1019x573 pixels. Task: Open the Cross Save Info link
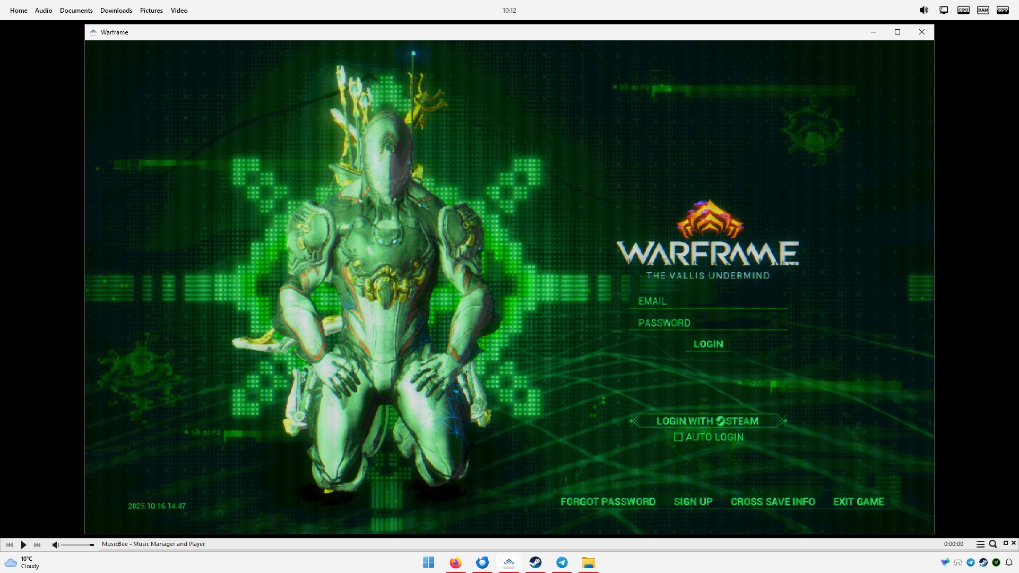[x=773, y=502]
